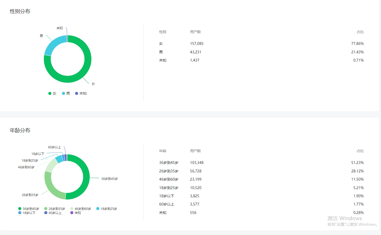Select the pale 46岁到60岁 donut segment

[x=51, y=165]
